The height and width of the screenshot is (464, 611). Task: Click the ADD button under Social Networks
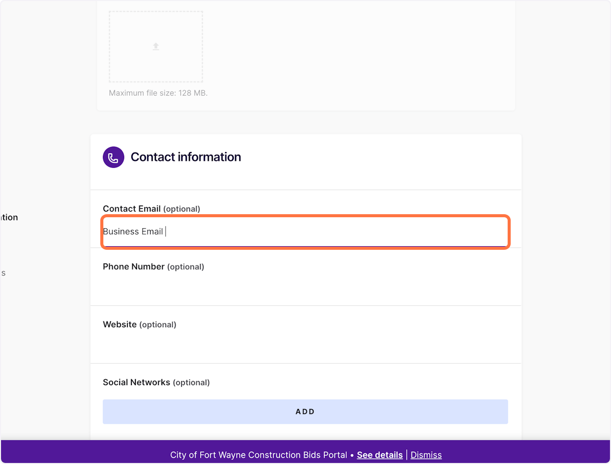[305, 412]
